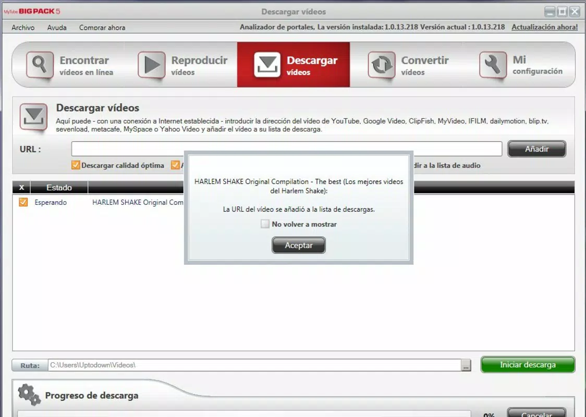This screenshot has height=417, width=586.
Task: Click the Ruta: label
Action: 30,365
